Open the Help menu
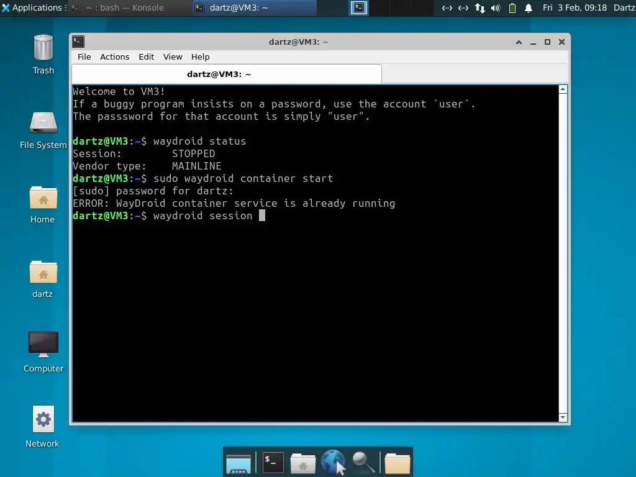The height and width of the screenshot is (477, 636). (x=201, y=57)
